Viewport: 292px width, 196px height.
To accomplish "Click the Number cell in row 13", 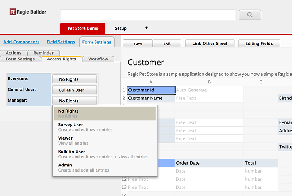I will pyautogui.click(x=261, y=187).
